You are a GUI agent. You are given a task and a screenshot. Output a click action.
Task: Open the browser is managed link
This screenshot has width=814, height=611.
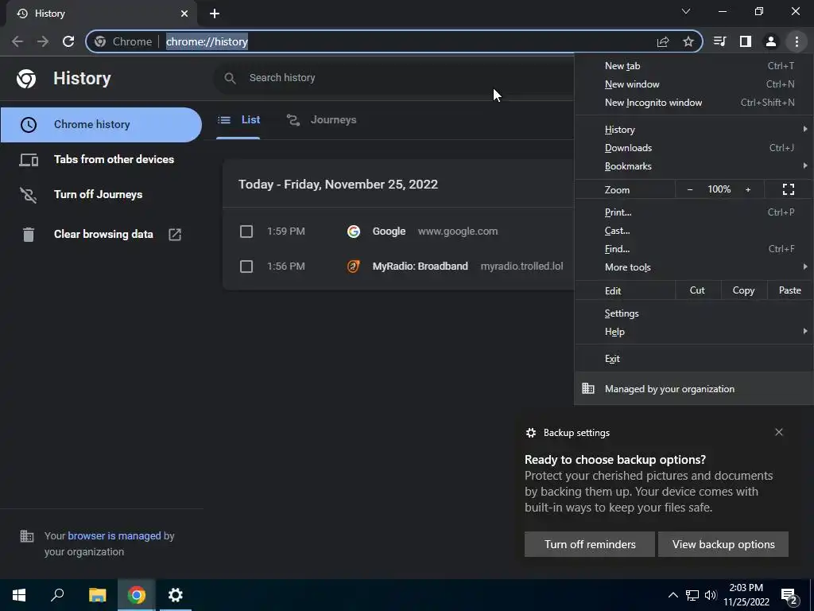click(114, 535)
